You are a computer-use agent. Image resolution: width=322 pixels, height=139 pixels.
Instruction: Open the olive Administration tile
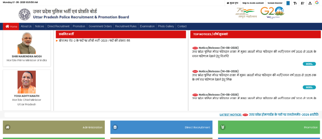tap(54, 127)
